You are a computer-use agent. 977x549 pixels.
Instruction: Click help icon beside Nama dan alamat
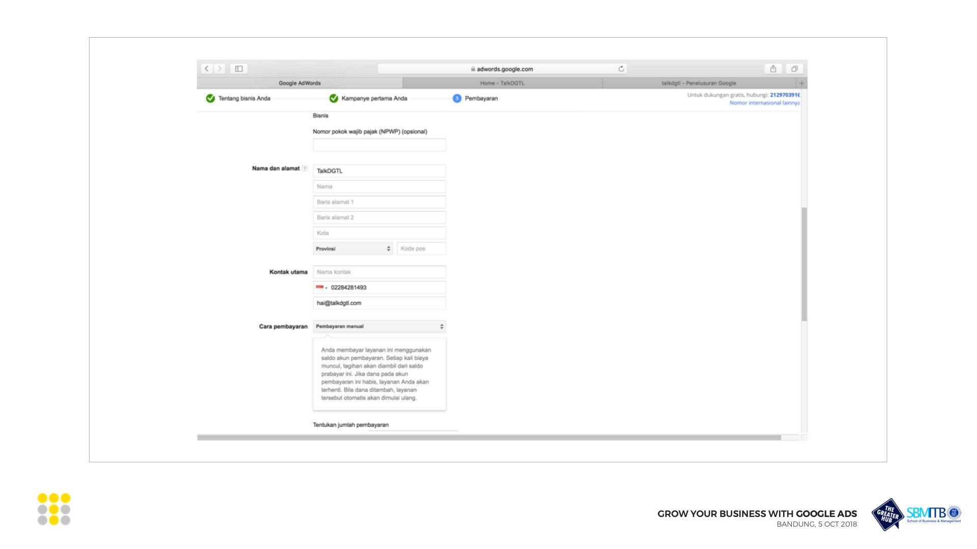coord(305,168)
